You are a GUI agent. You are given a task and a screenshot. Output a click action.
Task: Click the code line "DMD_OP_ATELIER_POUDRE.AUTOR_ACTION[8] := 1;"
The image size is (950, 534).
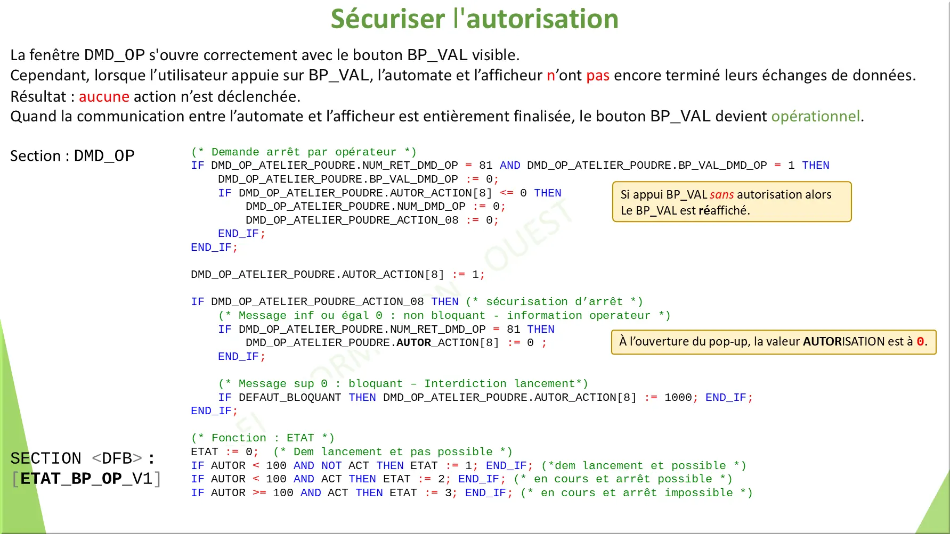point(338,275)
